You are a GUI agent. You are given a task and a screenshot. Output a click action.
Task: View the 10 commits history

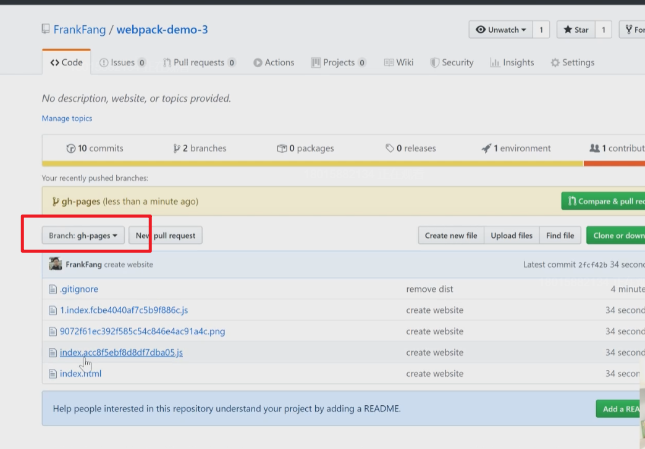[x=95, y=148]
